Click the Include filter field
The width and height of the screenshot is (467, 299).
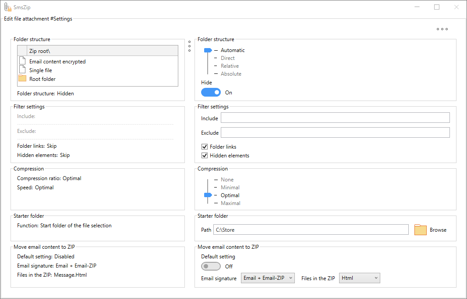[x=335, y=117]
